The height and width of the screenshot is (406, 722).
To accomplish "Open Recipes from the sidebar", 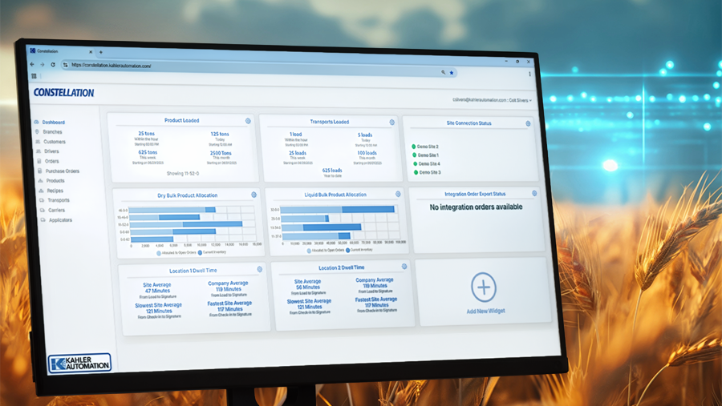I will [x=51, y=191].
